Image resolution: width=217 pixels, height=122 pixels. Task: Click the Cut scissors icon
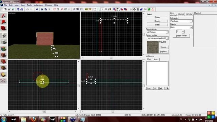pos(74,9)
